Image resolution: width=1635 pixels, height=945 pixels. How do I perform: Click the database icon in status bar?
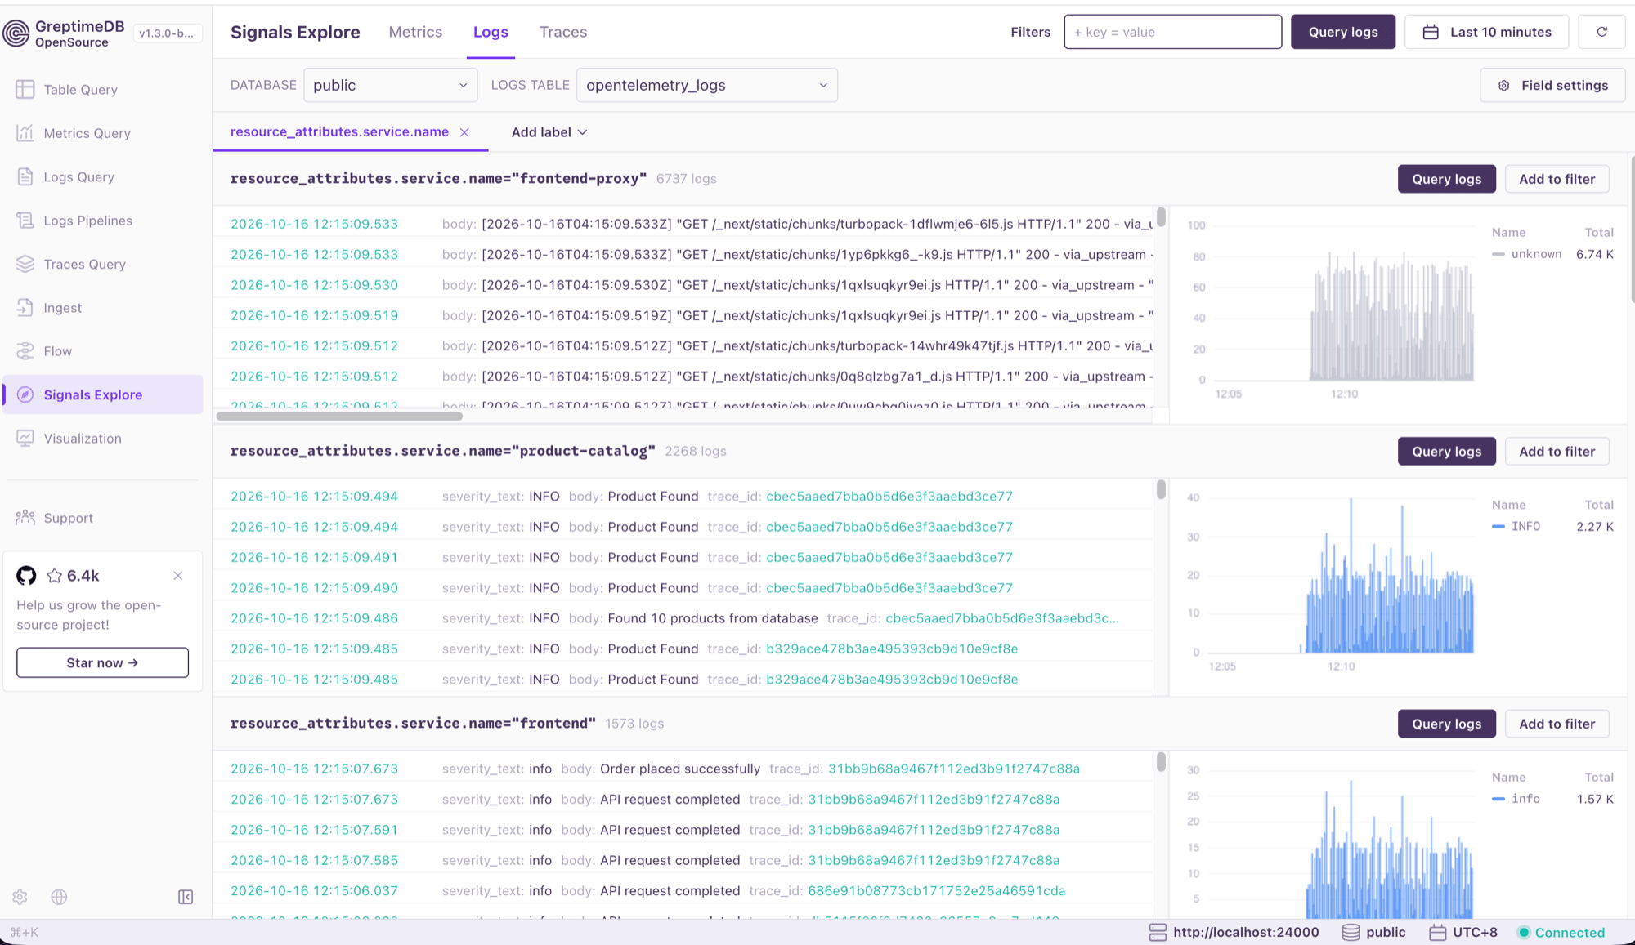1351,932
